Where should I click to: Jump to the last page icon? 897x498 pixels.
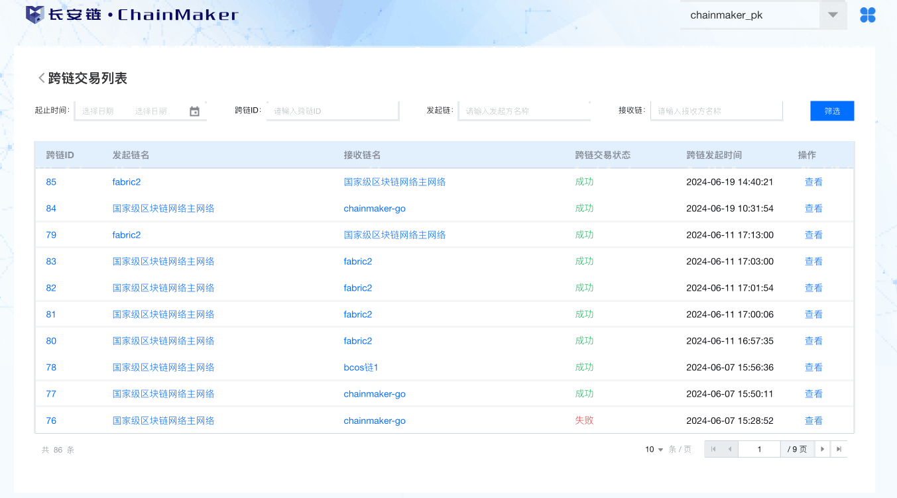pyautogui.click(x=839, y=449)
